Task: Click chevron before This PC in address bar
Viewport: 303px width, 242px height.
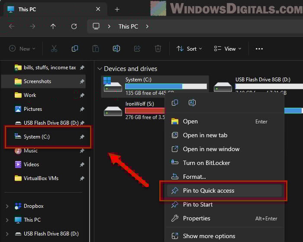Action: pyautogui.click(x=109, y=26)
